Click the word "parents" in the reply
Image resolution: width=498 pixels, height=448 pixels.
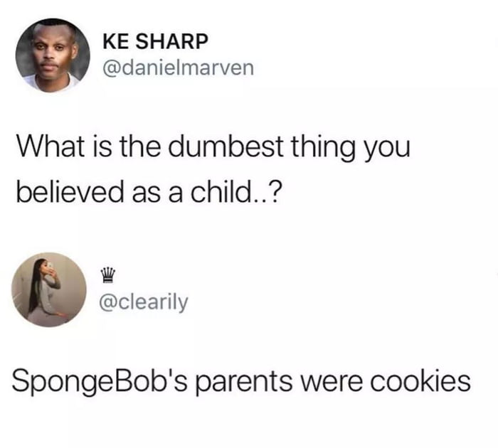tap(243, 383)
